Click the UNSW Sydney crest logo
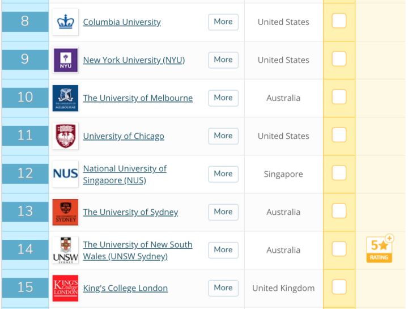 65,250
